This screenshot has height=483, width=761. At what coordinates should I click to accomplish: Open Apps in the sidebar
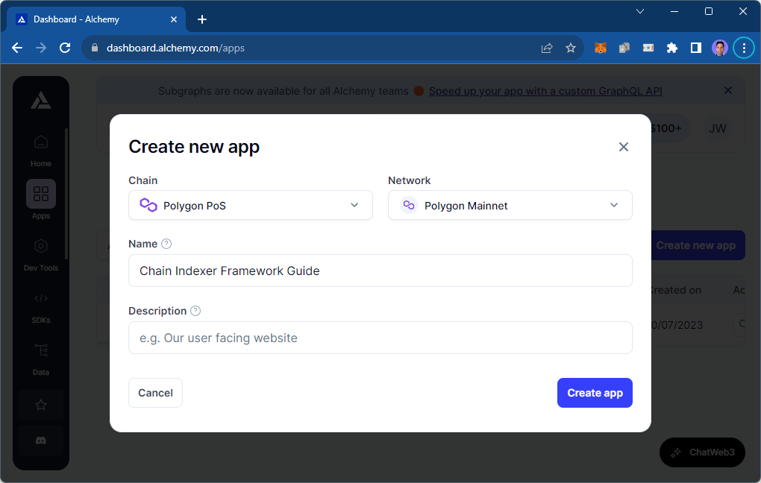41,199
